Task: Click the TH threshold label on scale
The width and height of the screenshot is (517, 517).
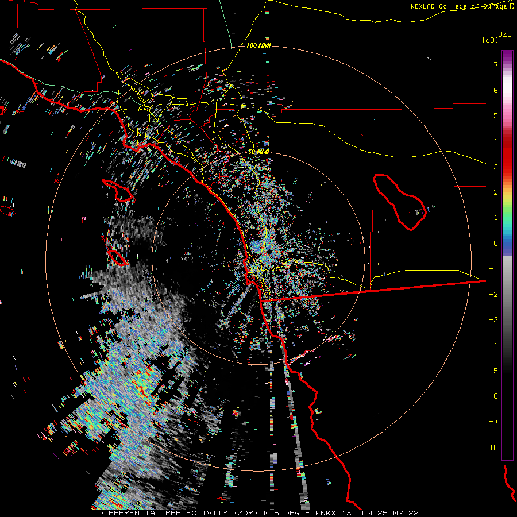Action: (x=493, y=447)
